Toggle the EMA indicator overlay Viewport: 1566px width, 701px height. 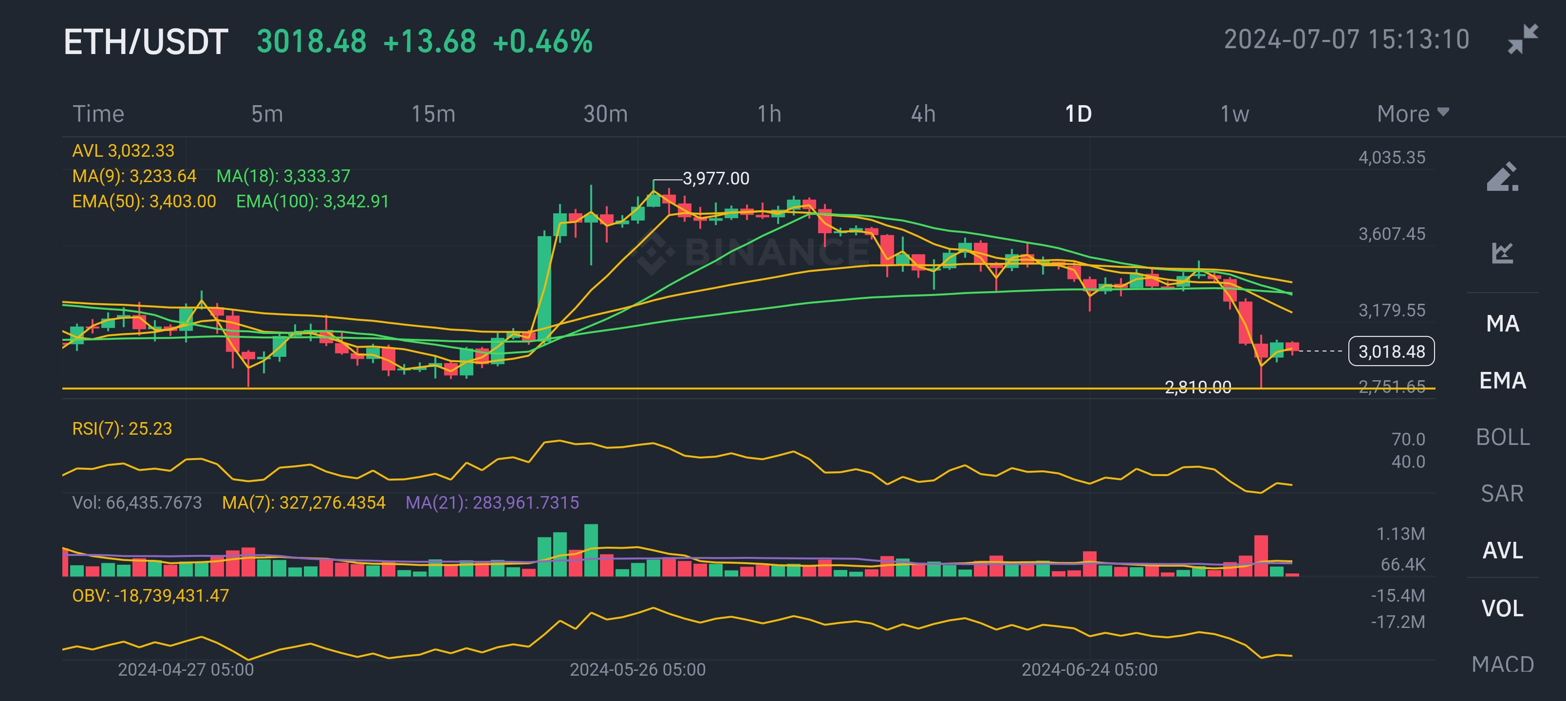click(1502, 381)
